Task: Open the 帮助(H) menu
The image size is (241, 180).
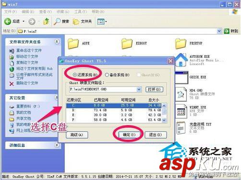Action: (98, 12)
